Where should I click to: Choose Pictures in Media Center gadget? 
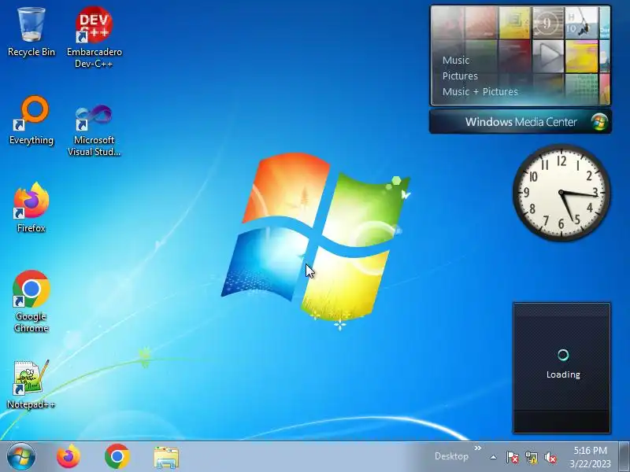click(460, 76)
